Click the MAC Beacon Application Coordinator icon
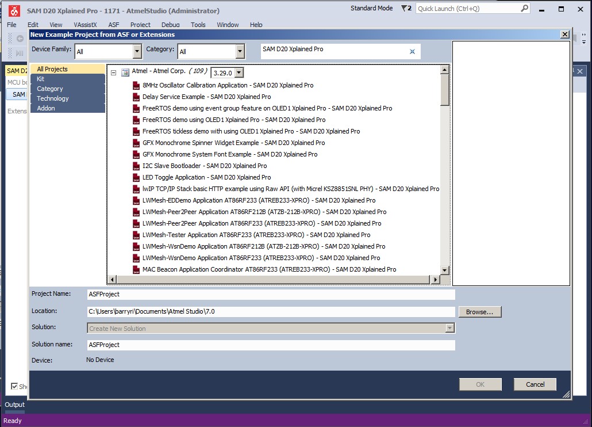Viewport: 592px width, 427px height. [x=136, y=270]
